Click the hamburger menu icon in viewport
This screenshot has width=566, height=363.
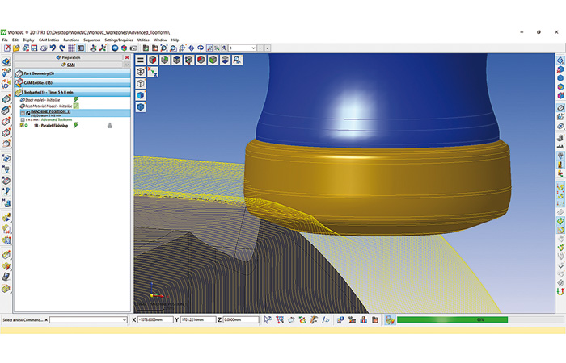[141, 60]
